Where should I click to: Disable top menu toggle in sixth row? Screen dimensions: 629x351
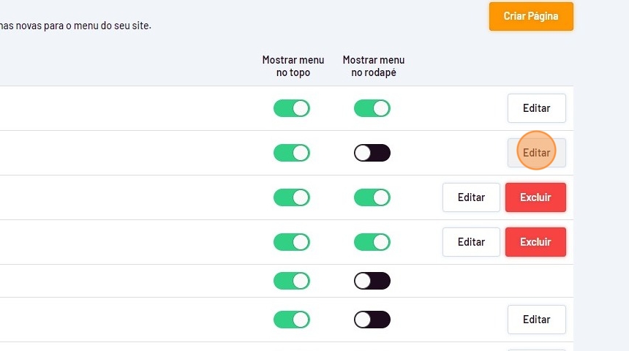tap(292, 320)
